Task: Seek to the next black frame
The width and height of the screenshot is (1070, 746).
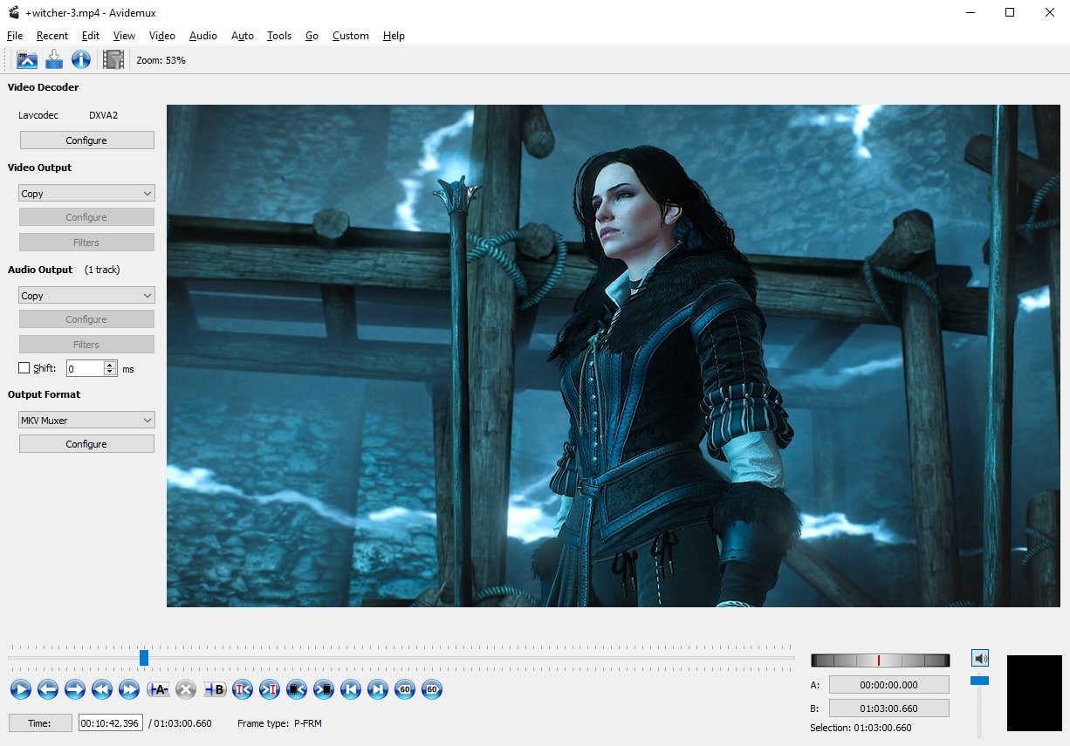Action: (x=324, y=689)
